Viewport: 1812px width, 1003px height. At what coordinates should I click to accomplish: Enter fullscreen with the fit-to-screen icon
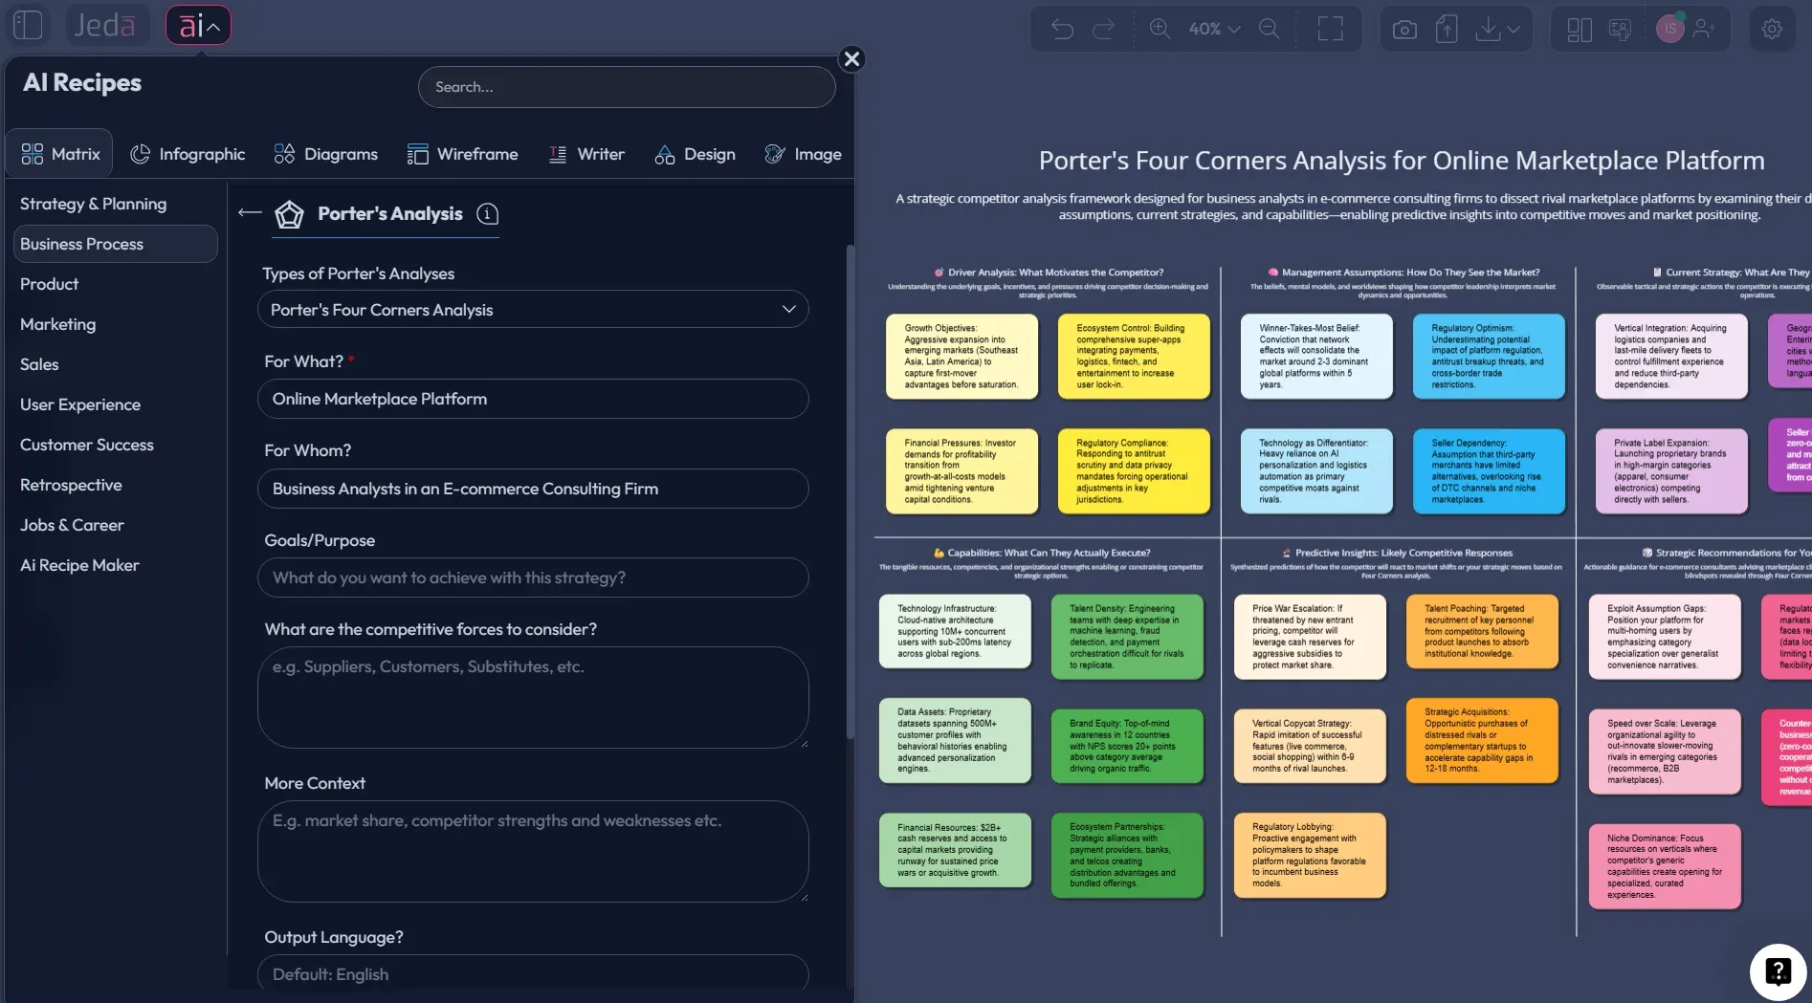coord(1330,29)
